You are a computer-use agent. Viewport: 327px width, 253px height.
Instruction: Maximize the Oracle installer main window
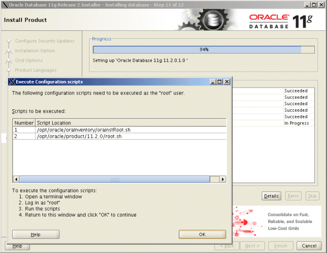click(314, 5)
